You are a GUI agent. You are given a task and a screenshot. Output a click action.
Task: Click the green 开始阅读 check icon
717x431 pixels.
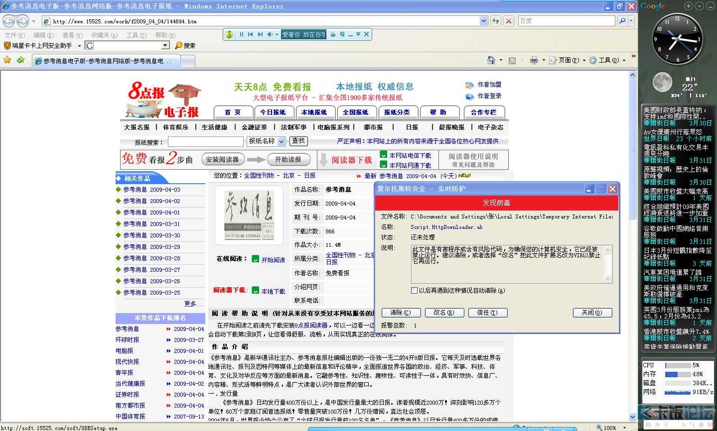(x=256, y=259)
